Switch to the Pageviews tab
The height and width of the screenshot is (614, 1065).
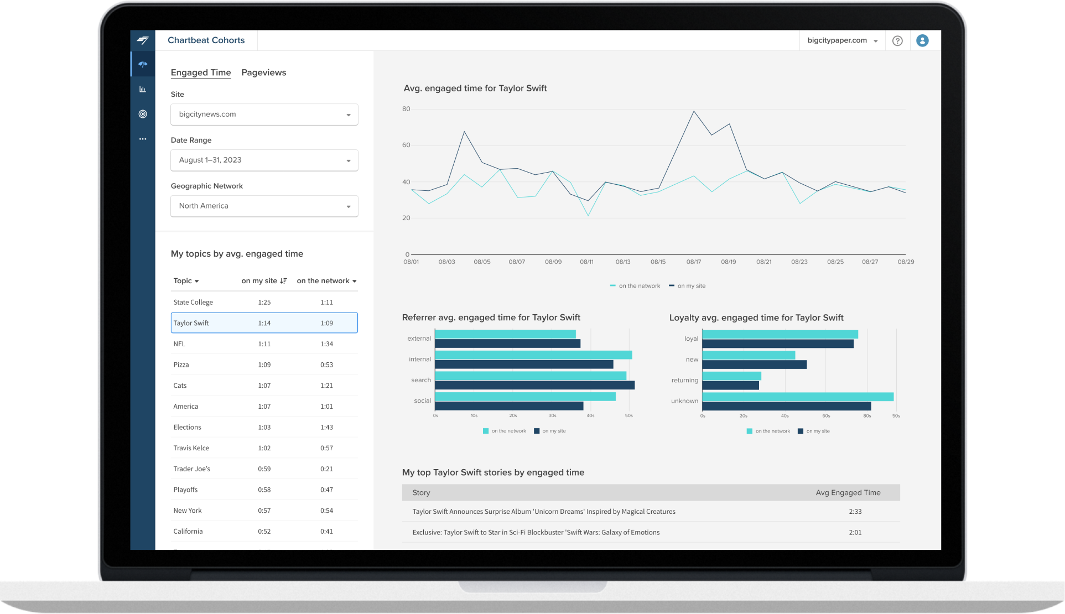263,72
